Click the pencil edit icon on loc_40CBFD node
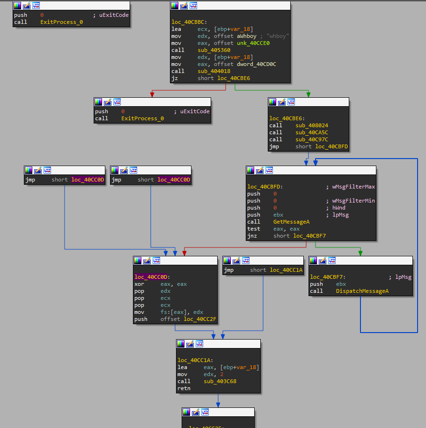 coord(260,170)
